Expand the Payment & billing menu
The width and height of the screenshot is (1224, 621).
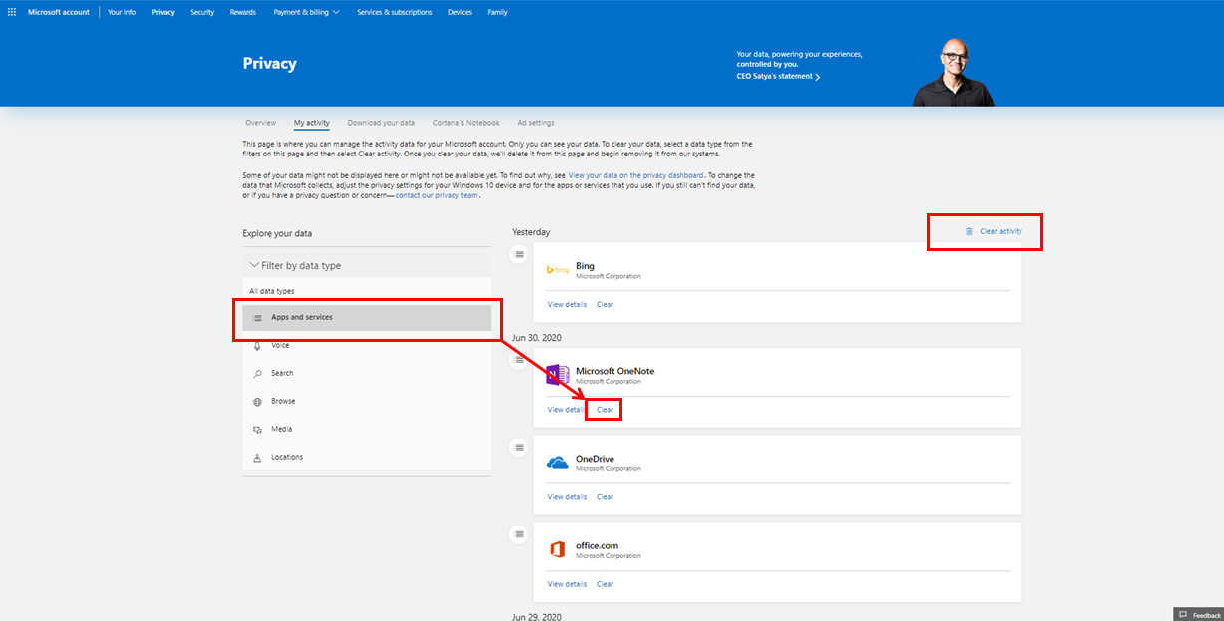[306, 12]
